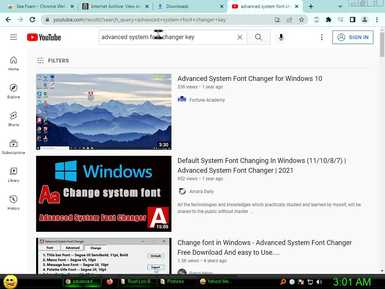The height and width of the screenshot is (289, 385).
Task: Go back with the browser back arrow
Action: tap(8, 20)
